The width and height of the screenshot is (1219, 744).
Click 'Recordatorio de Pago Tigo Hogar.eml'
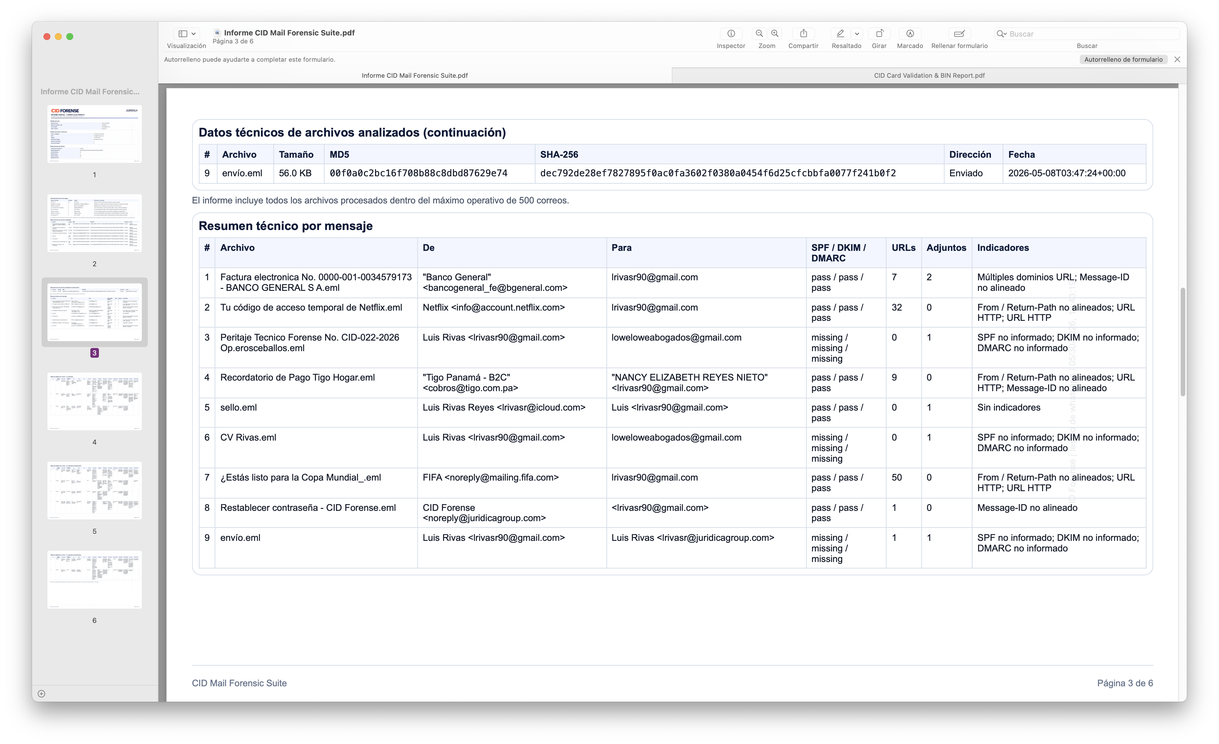pyautogui.click(x=297, y=377)
